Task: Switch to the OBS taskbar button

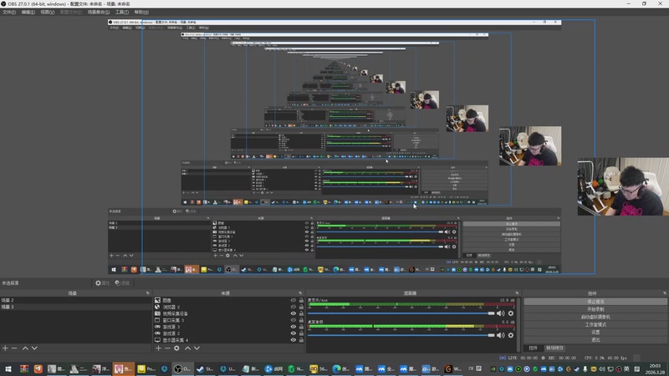Action: (x=182, y=368)
